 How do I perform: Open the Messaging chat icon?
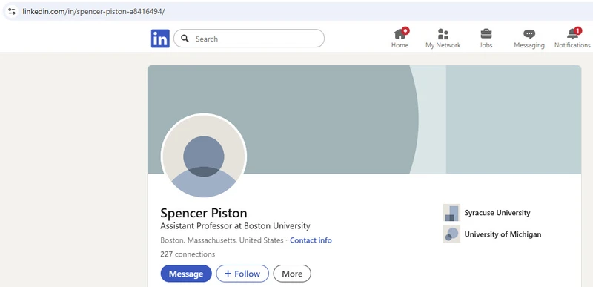[x=529, y=34]
